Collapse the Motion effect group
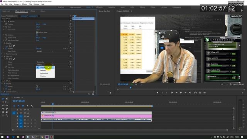 (2, 22)
